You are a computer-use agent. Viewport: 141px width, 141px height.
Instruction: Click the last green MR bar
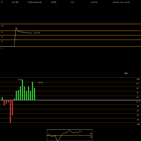(34, 94)
